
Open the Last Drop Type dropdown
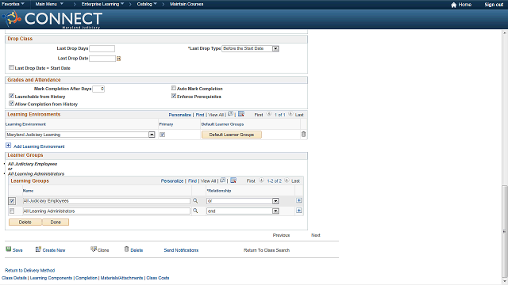point(275,48)
